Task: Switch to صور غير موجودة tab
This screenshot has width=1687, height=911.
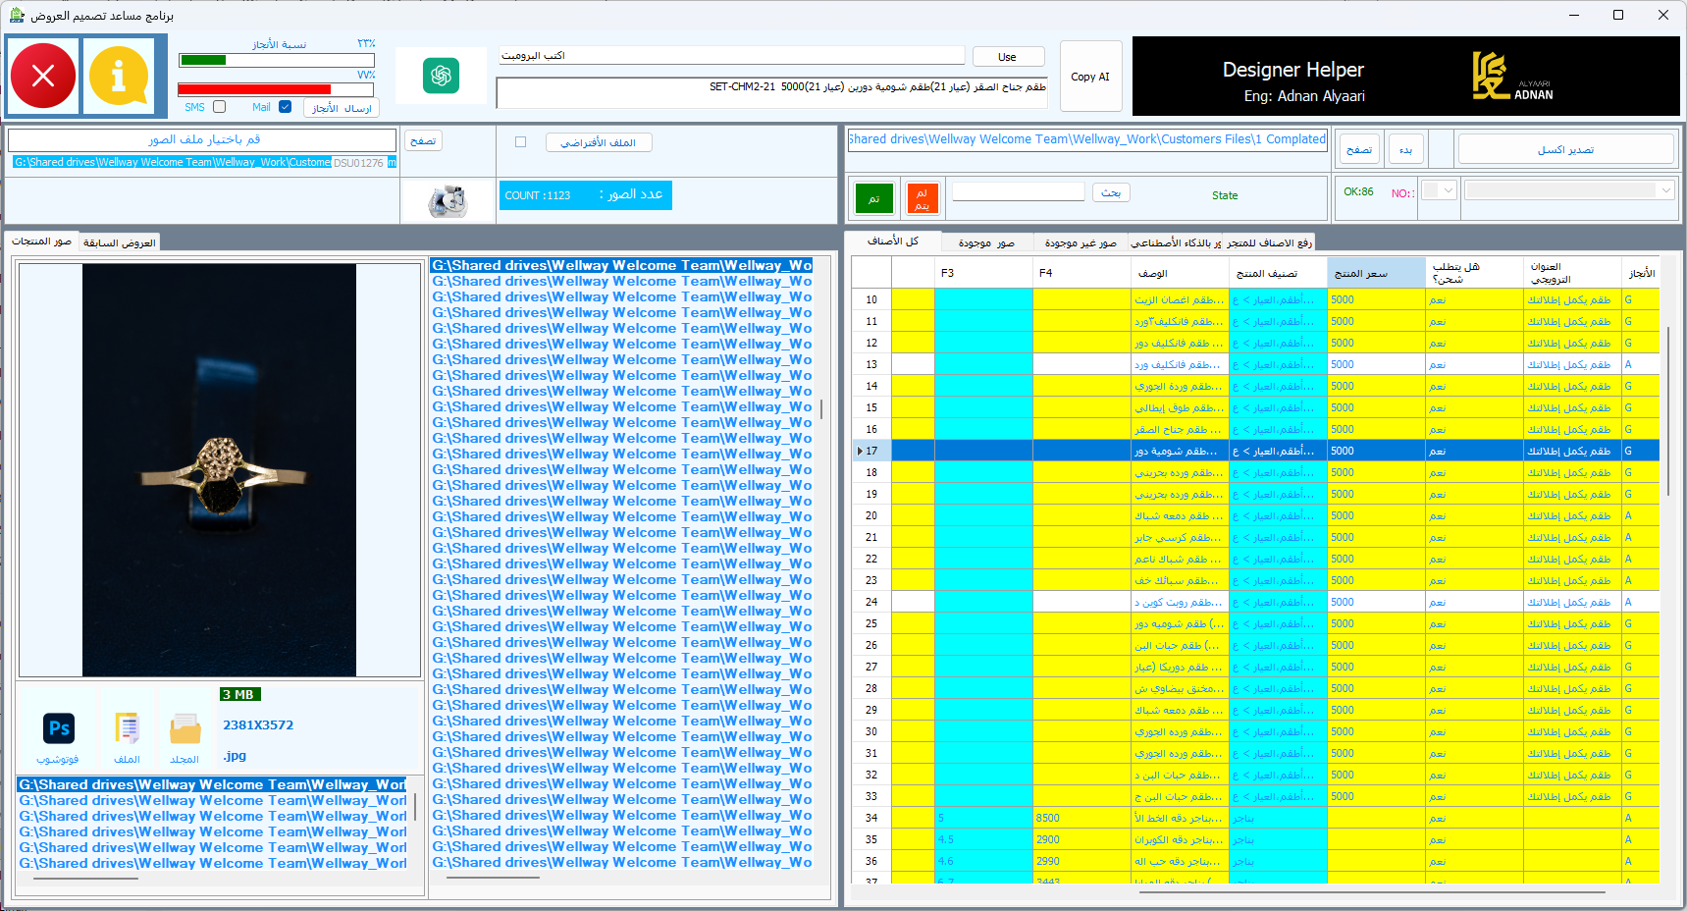Action: pyautogui.click(x=1081, y=242)
